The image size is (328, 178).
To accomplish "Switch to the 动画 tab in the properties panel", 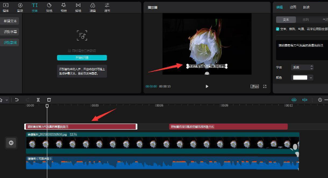I will 293,7.
